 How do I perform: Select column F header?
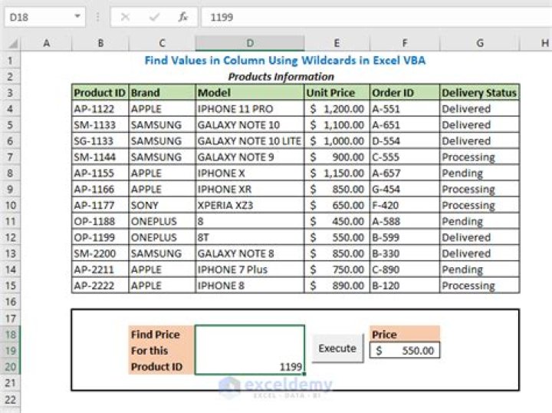click(405, 43)
